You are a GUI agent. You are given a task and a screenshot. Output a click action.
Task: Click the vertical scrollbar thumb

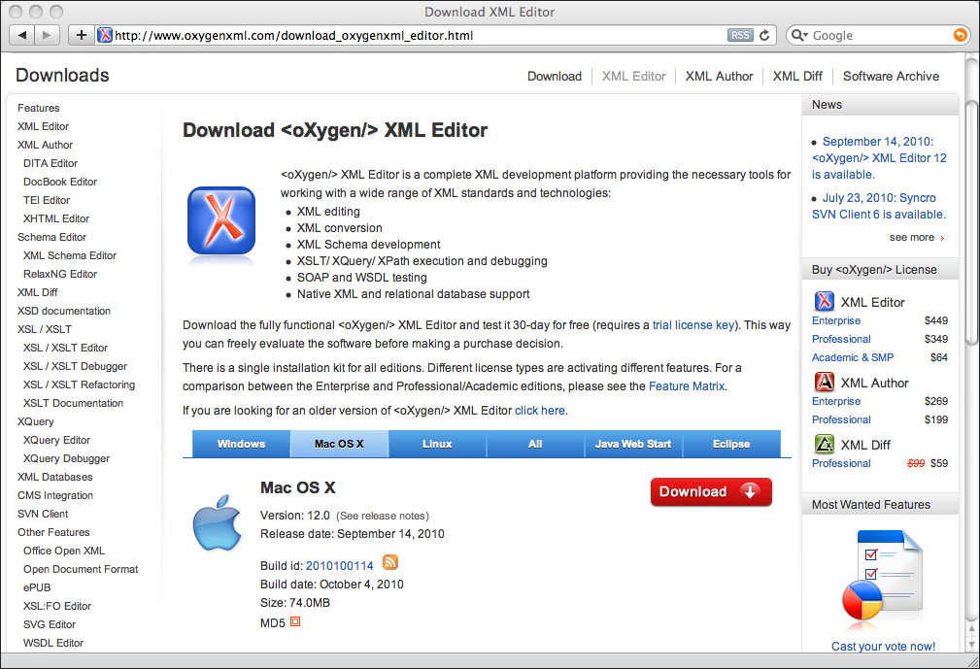970,222
